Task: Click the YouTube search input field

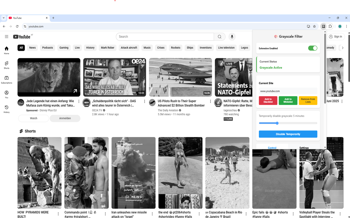Action: (165, 37)
